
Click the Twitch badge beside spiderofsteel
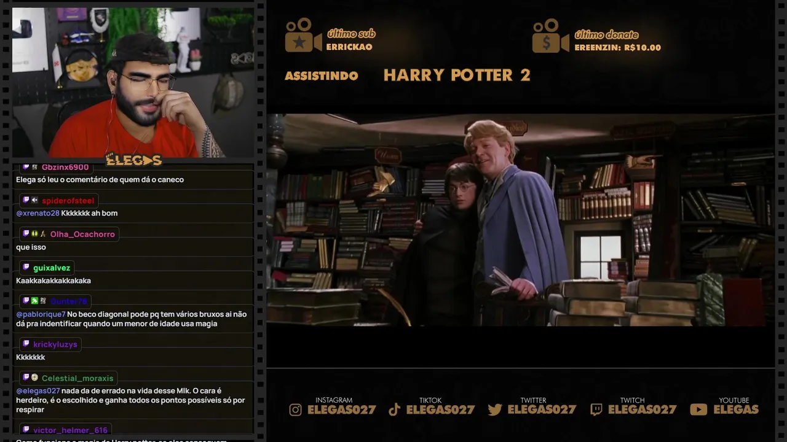coord(26,200)
